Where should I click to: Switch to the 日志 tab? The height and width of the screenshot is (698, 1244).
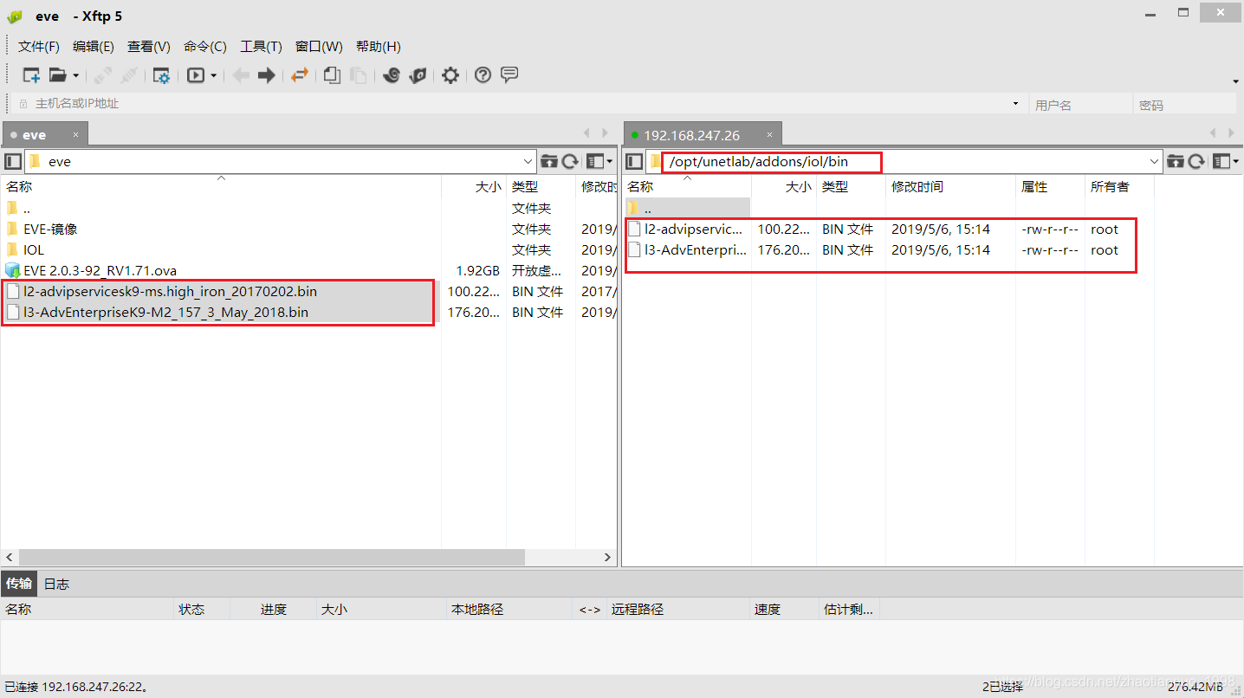56,584
